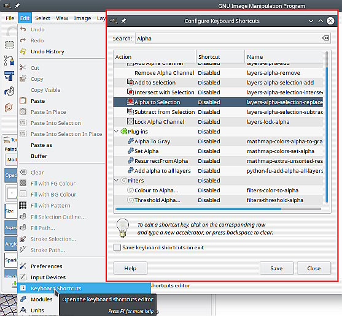Sort by the Shortcut column header
This screenshot has height=316, width=342.
[220, 57]
